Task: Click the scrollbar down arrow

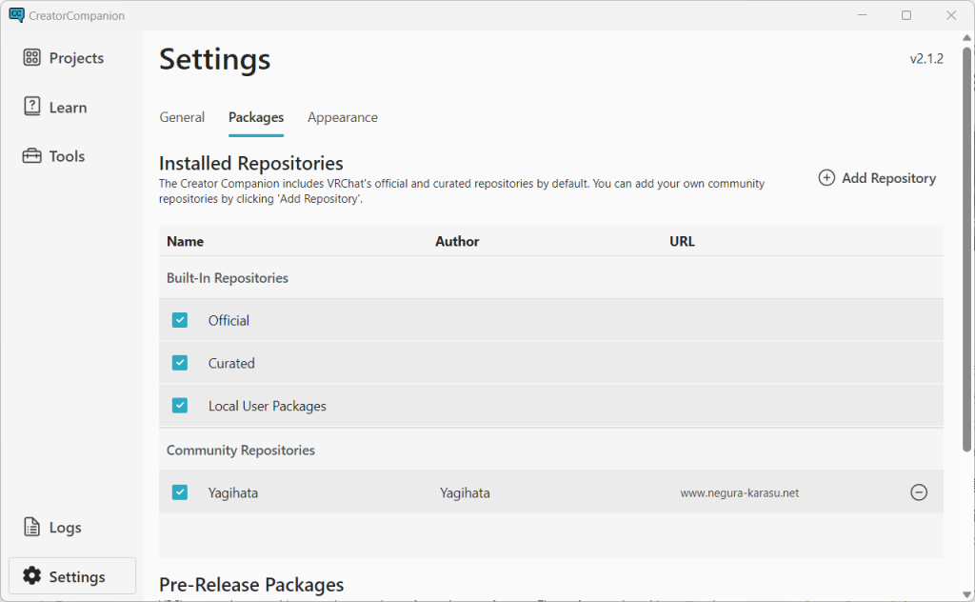Action: click(x=967, y=594)
